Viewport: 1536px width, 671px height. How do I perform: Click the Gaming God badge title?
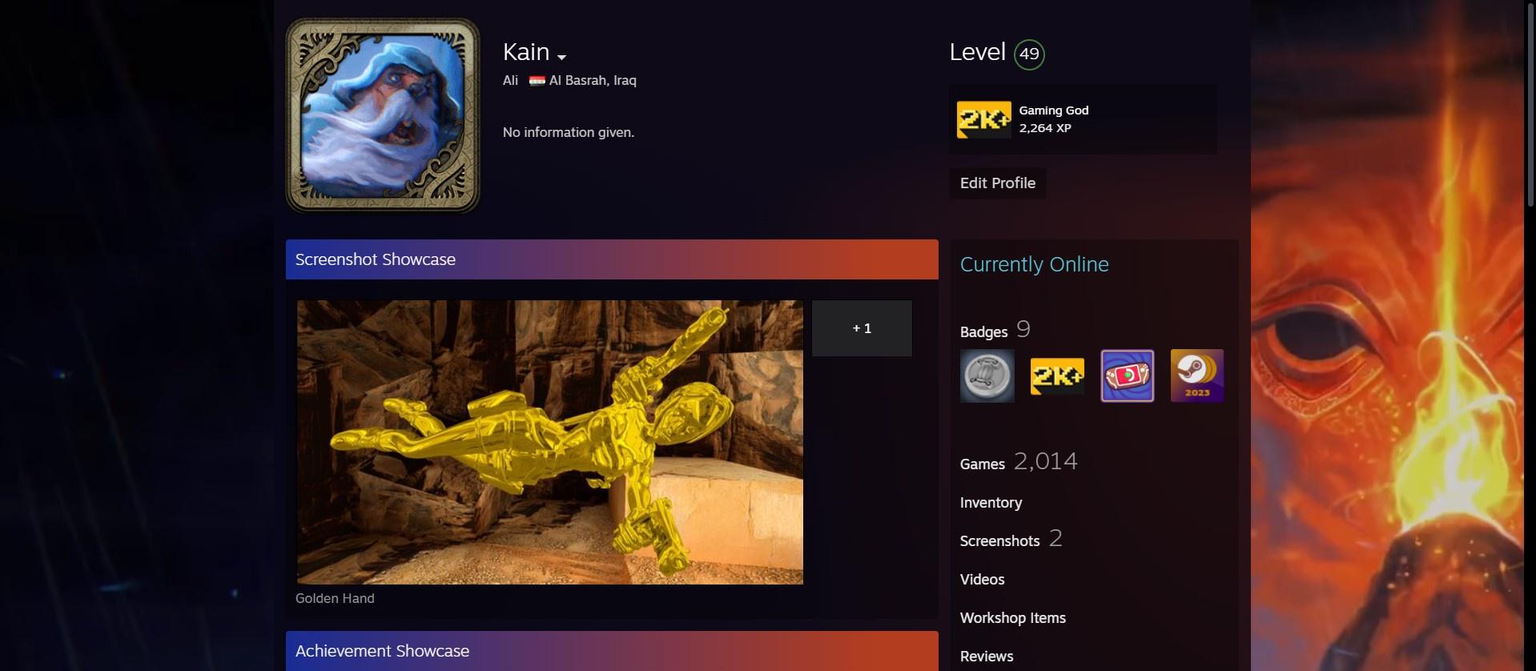(1054, 110)
